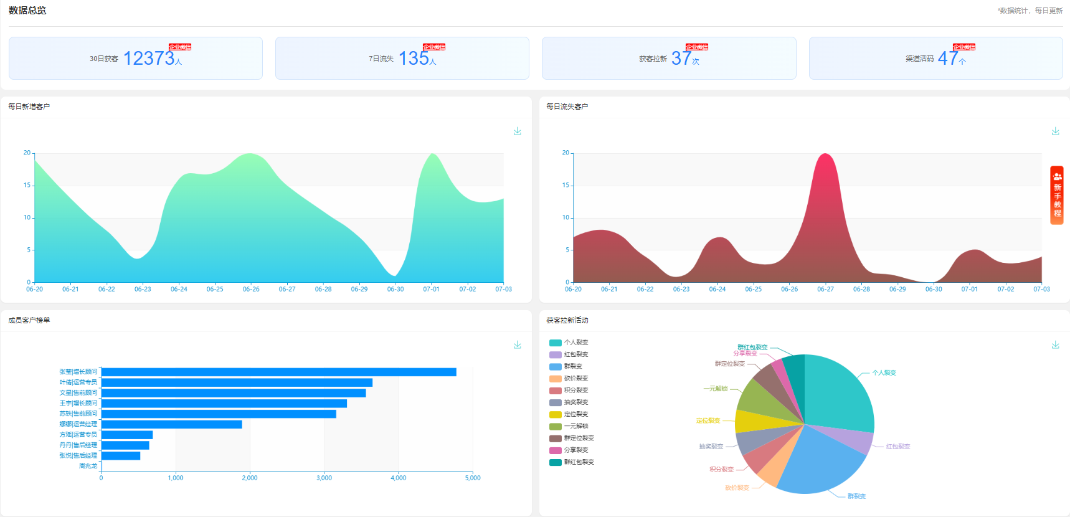The height and width of the screenshot is (517, 1070).
Task: Click the bar for 叶倩|运营专员
Action: pos(237,382)
